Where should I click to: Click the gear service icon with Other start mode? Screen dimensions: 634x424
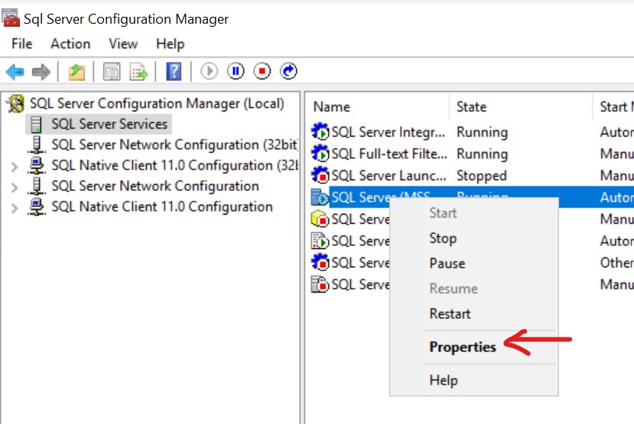(320, 263)
